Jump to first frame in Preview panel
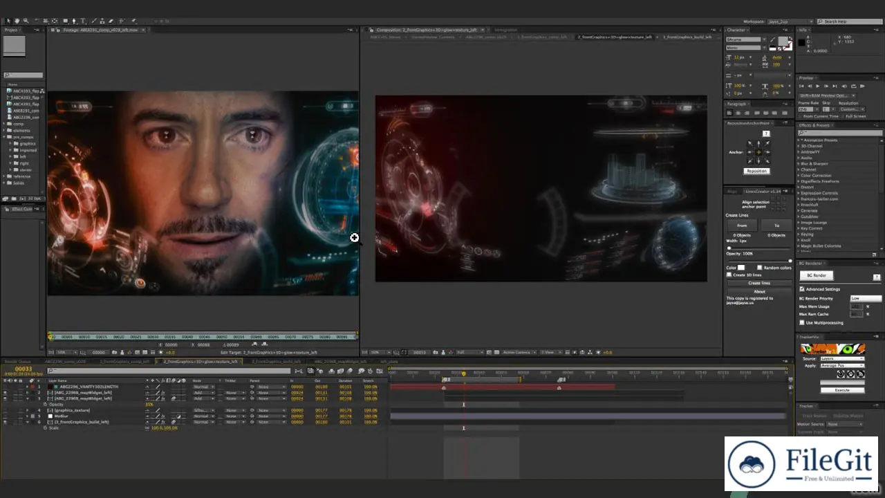 801,86
